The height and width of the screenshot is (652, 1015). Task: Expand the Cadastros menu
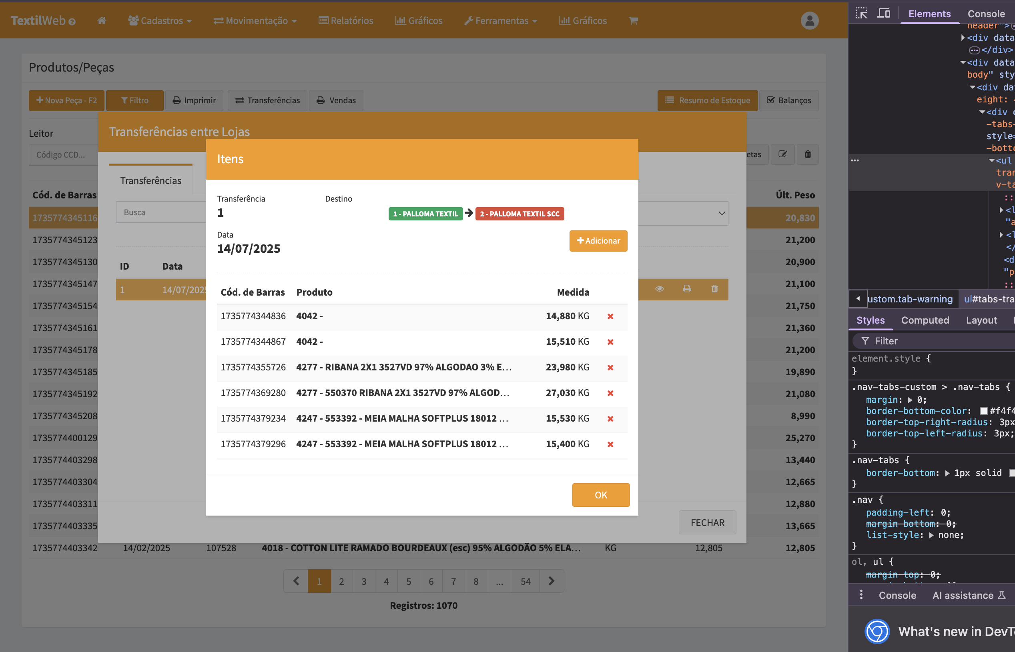160,20
